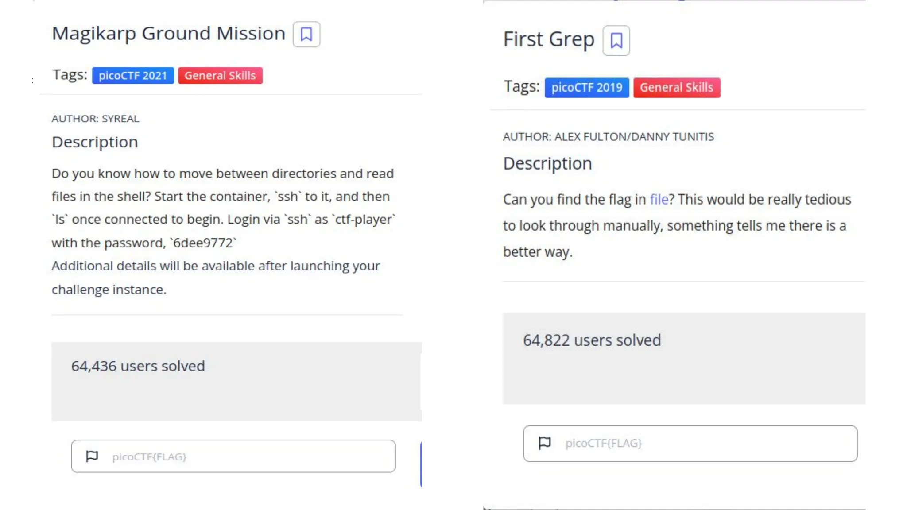
Task: Click General Skills tag under First Grep
Action: [x=676, y=88]
